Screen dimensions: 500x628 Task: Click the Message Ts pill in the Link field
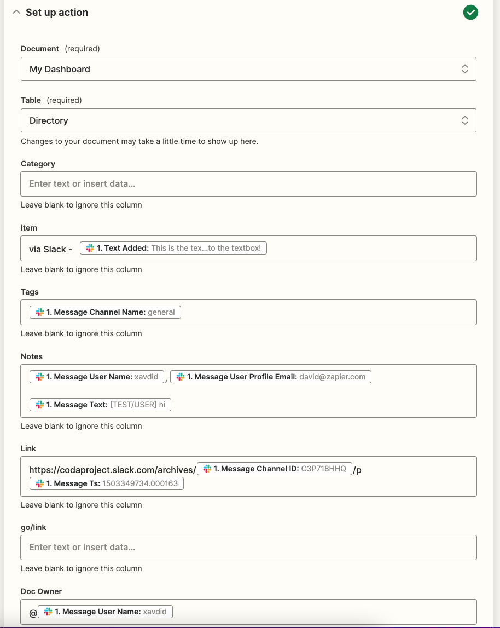(106, 483)
